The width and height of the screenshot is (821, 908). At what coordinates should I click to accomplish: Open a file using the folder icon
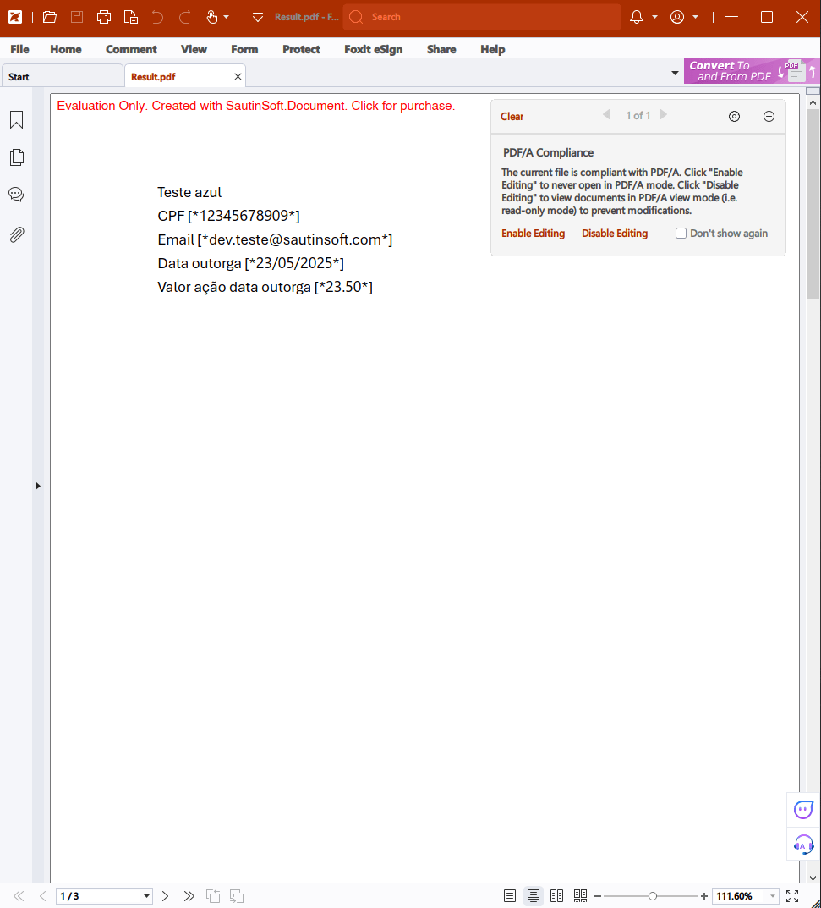tap(49, 16)
